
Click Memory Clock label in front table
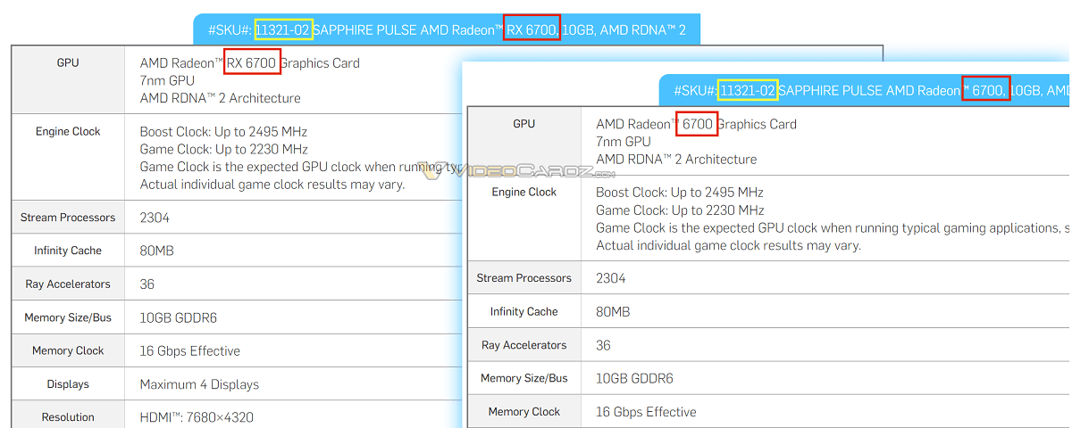[524, 412]
